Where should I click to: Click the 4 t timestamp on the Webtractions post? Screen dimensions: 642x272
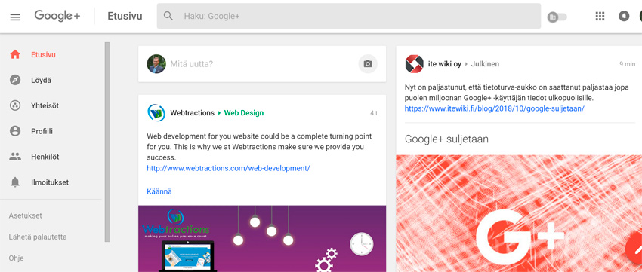(374, 113)
